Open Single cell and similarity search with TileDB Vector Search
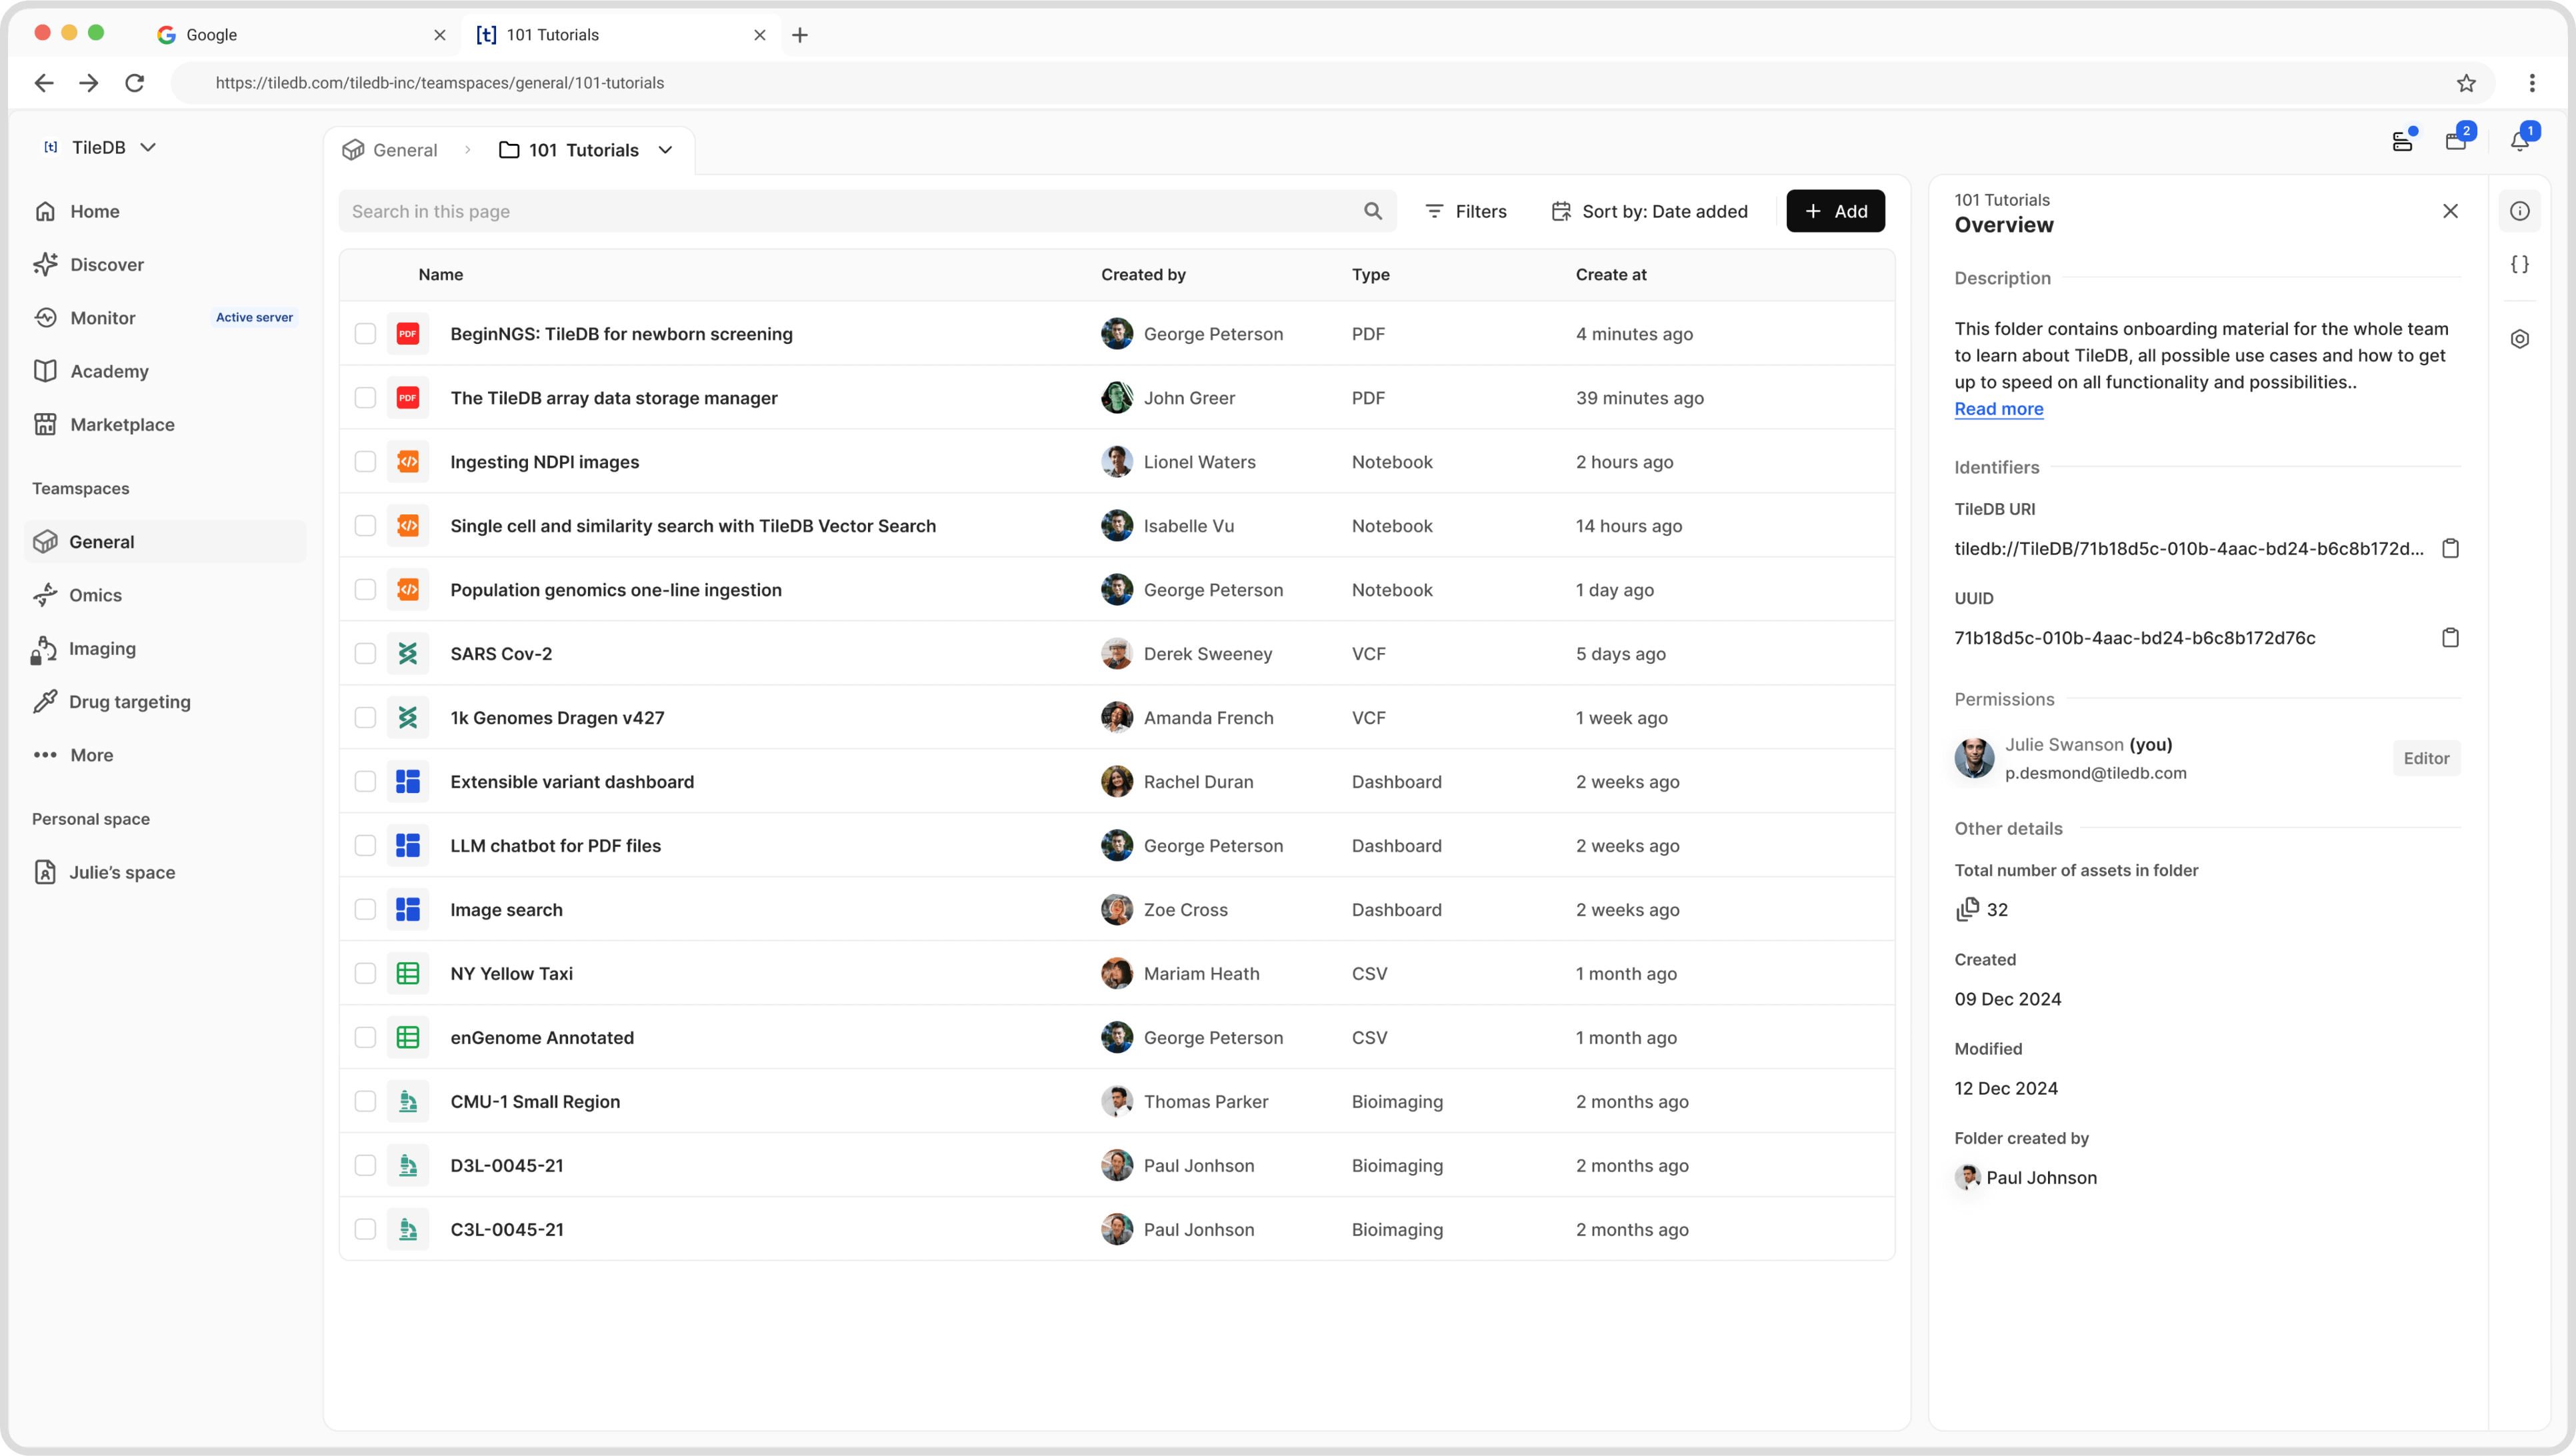 692,526
